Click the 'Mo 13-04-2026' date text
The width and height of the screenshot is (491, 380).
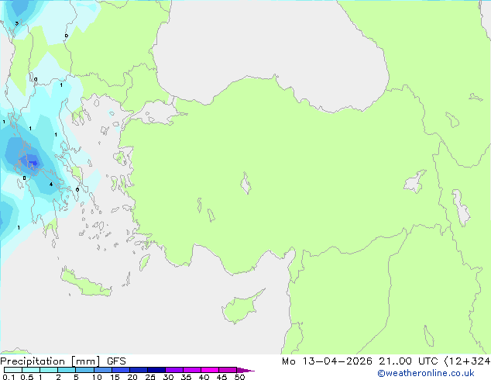click(x=327, y=361)
